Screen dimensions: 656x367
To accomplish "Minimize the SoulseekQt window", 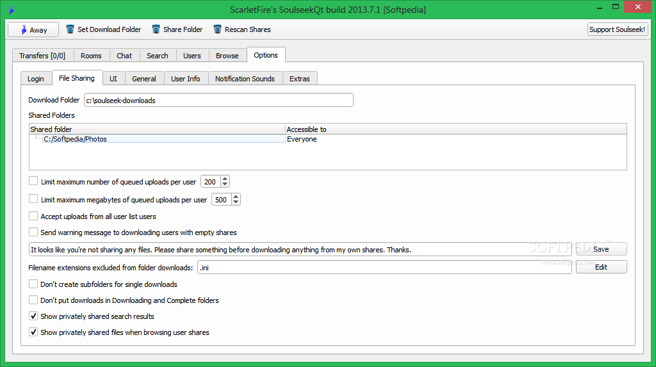I will [600, 7].
